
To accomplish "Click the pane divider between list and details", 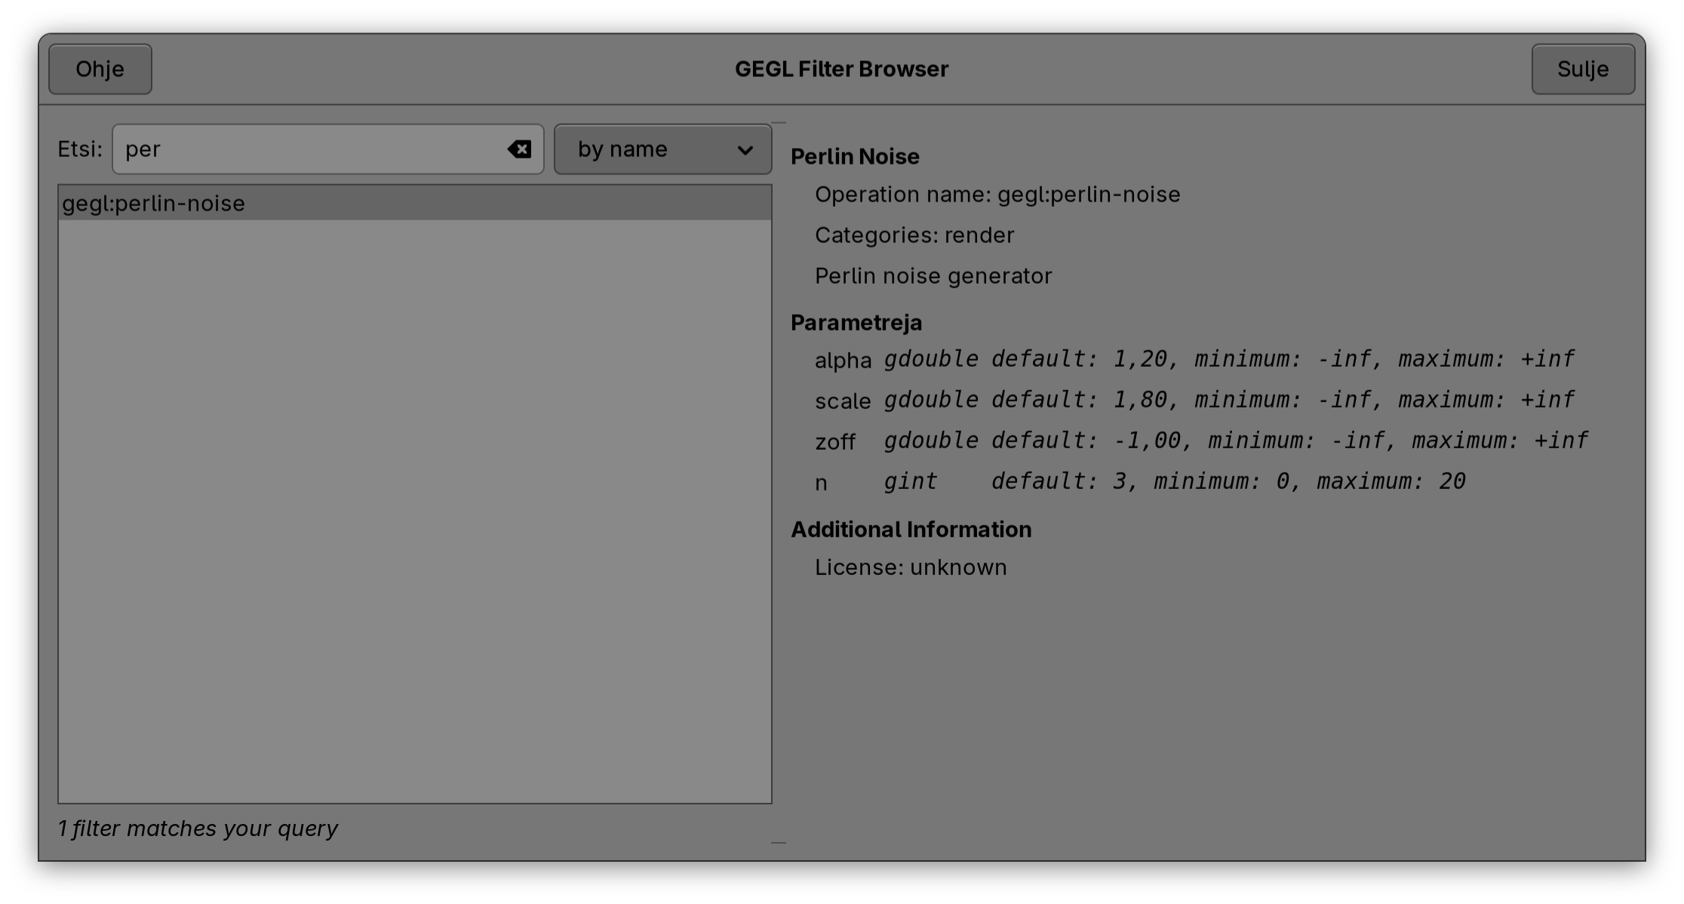I will coord(779,483).
